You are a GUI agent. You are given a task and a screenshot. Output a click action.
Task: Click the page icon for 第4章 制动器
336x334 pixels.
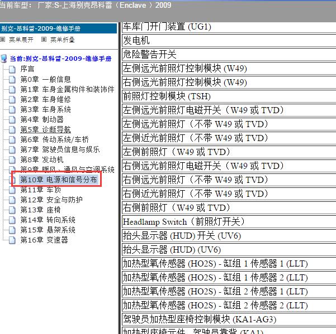pyautogui.click(x=12, y=119)
